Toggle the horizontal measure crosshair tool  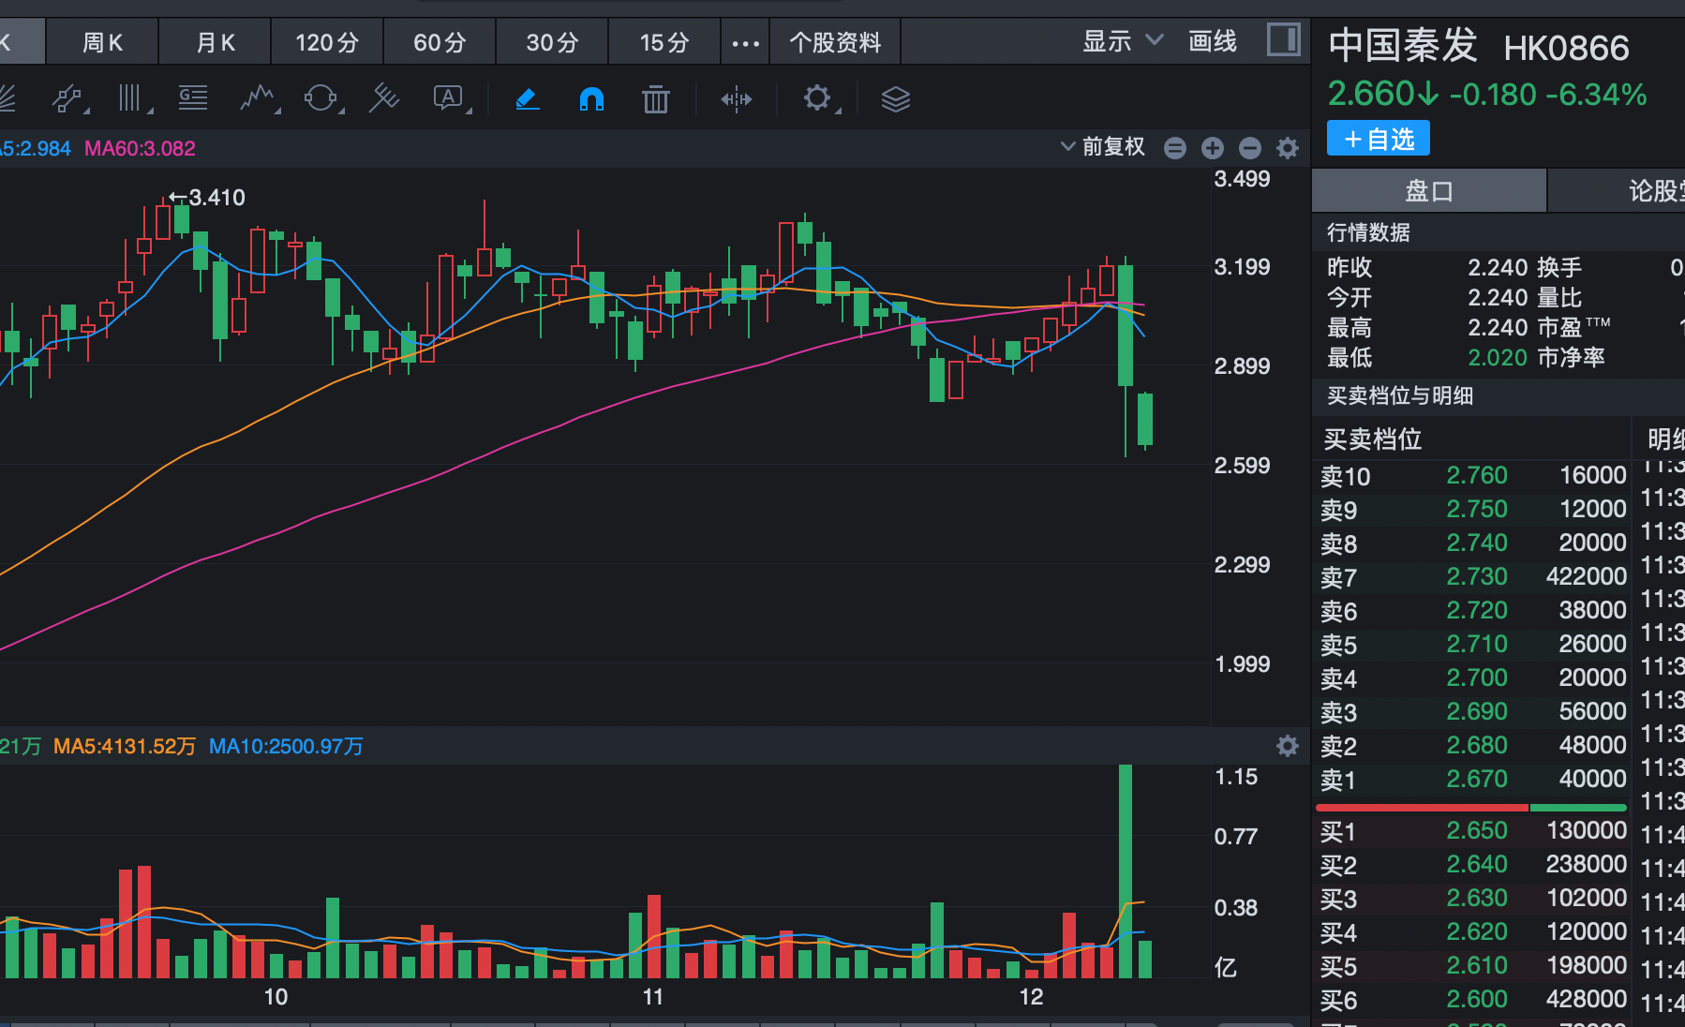[x=738, y=98]
